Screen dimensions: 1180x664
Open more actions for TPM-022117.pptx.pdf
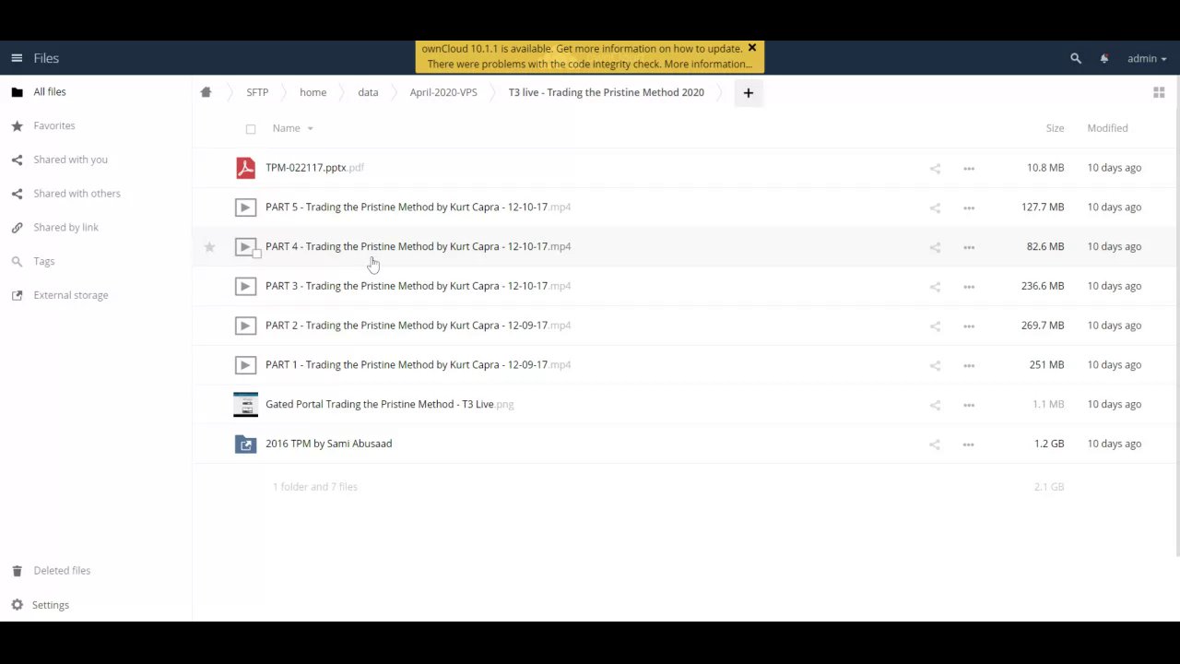[x=969, y=168]
